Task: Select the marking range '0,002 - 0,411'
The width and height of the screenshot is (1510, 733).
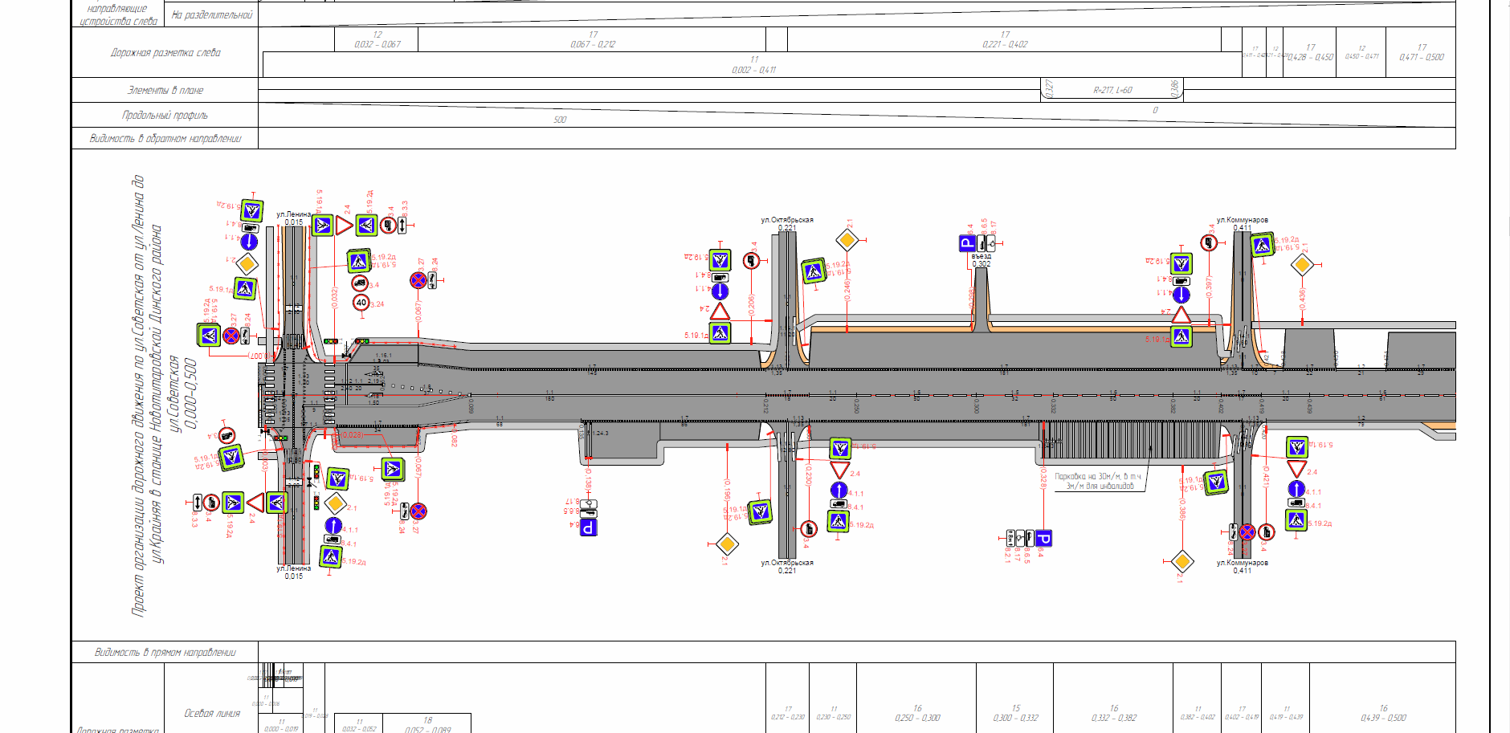Action: (x=753, y=70)
